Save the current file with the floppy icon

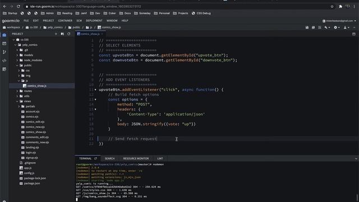pos(307,27)
